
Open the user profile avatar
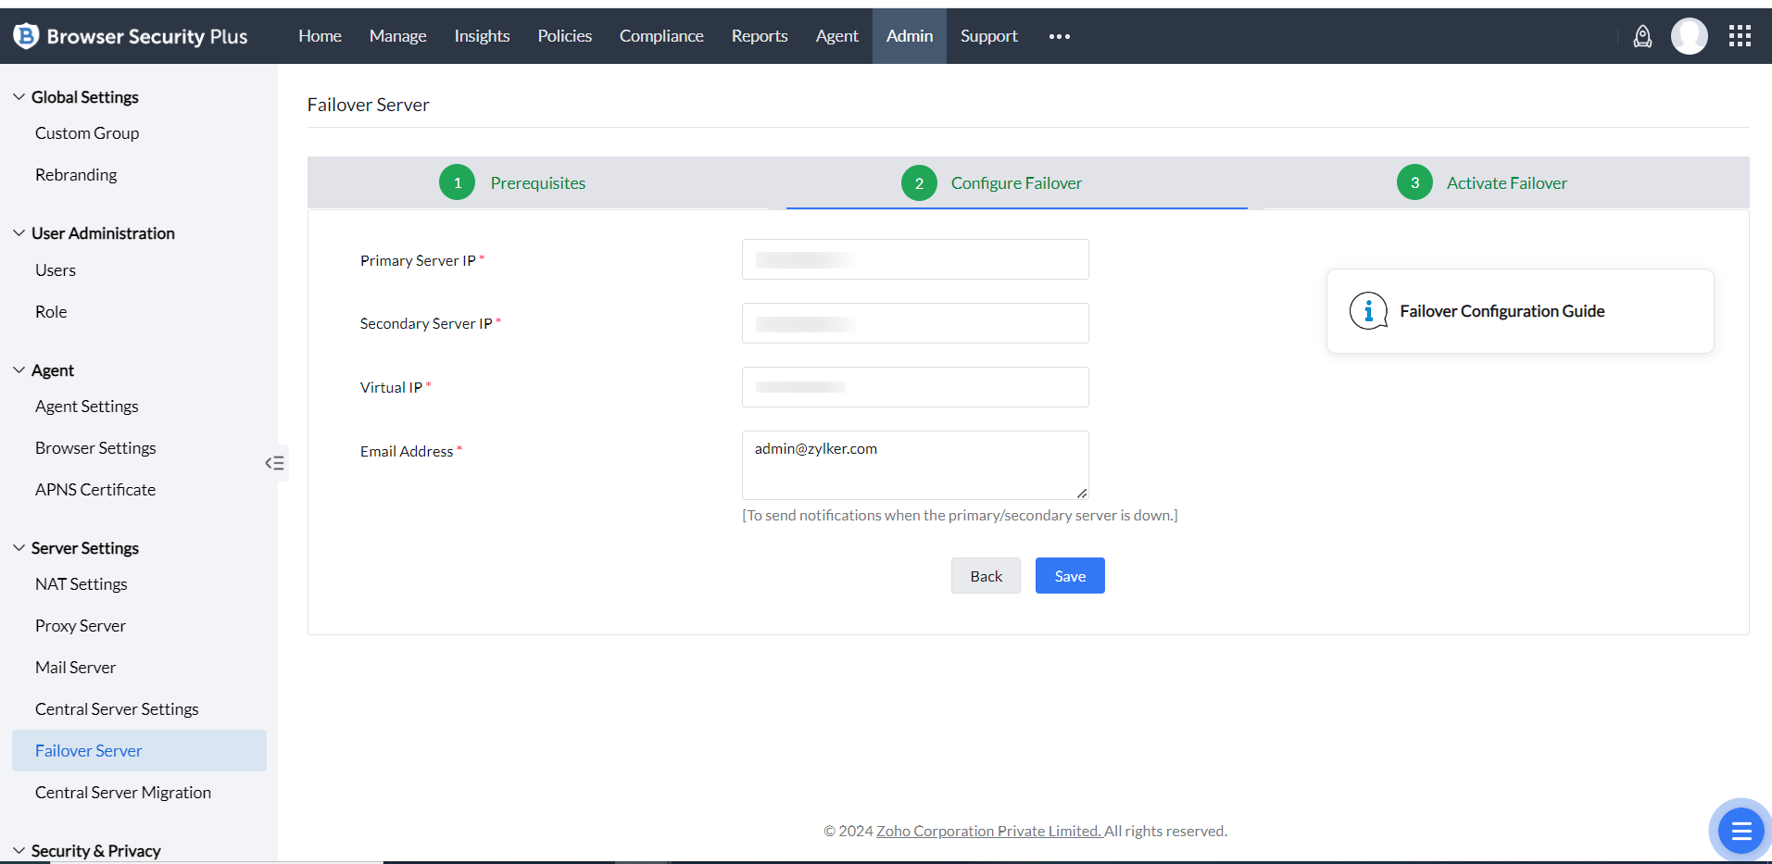tap(1689, 36)
